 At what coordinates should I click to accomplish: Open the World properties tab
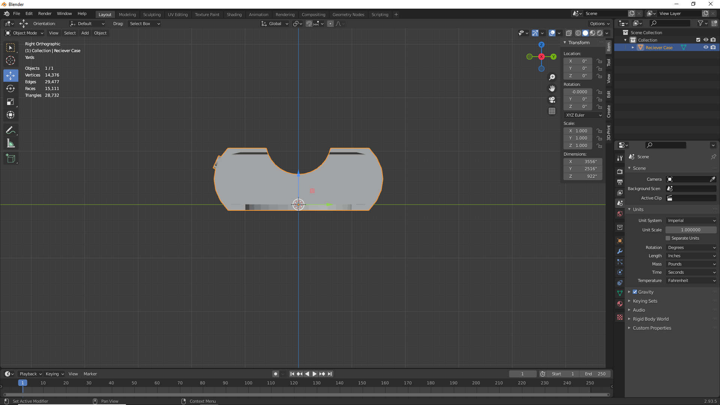(x=620, y=214)
